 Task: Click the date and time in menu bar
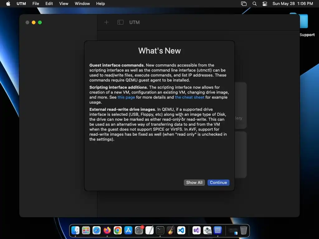(x=293, y=4)
